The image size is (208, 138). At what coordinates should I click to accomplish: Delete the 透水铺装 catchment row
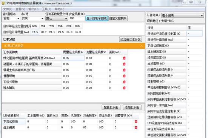tap(124, 88)
